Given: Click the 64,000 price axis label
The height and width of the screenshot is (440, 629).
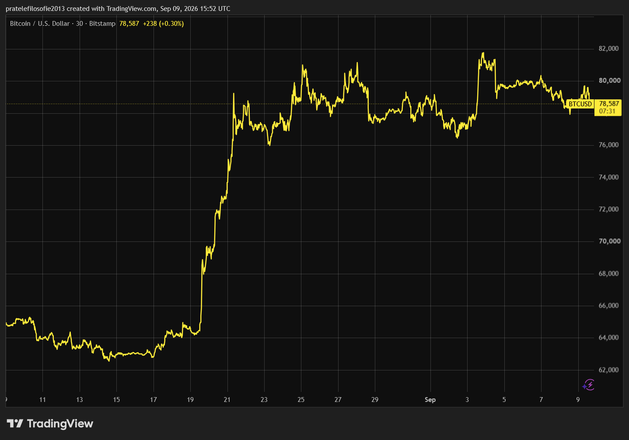Looking at the screenshot, I should (x=609, y=338).
